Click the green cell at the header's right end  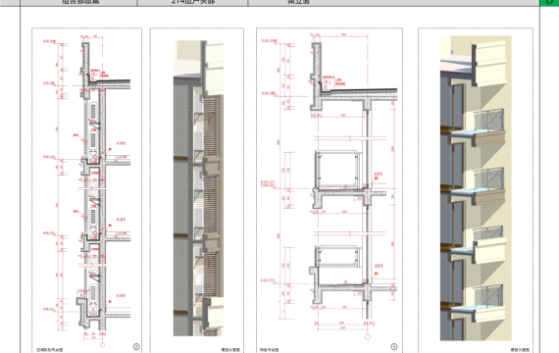549,3
